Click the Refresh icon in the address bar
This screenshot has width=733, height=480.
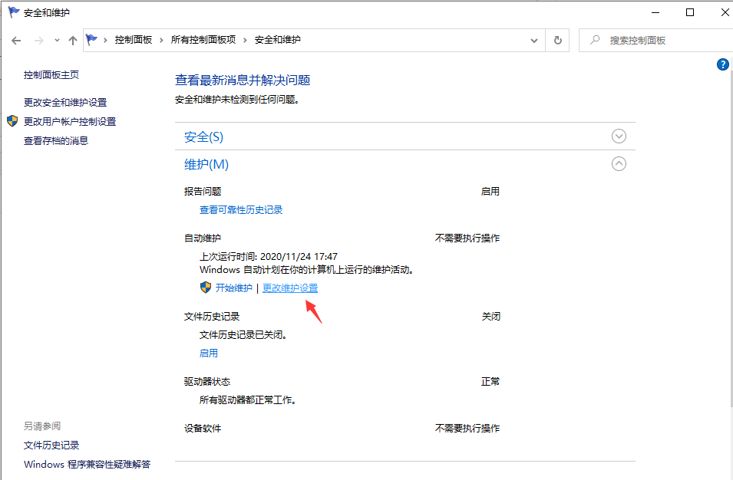tap(558, 40)
